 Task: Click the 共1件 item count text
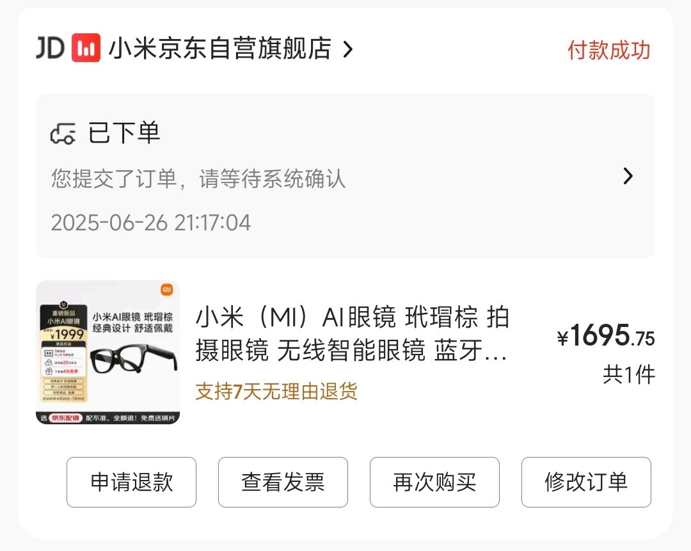(629, 375)
